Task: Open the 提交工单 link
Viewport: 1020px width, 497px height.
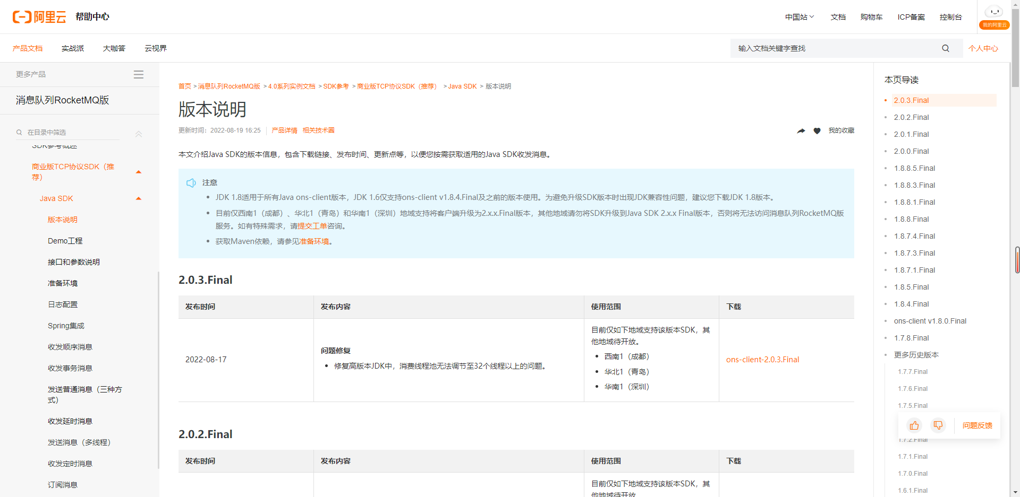Action: [312, 226]
